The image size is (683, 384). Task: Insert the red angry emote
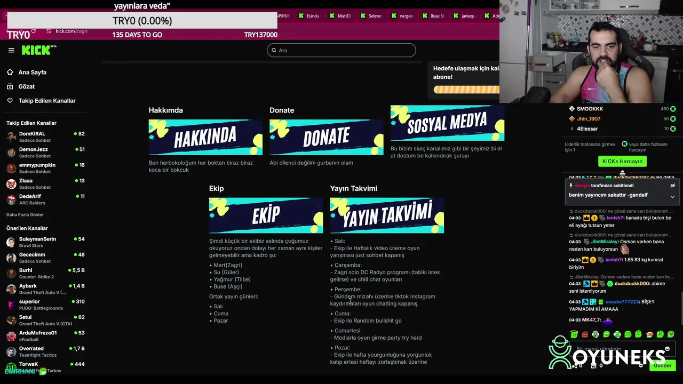click(x=585, y=334)
